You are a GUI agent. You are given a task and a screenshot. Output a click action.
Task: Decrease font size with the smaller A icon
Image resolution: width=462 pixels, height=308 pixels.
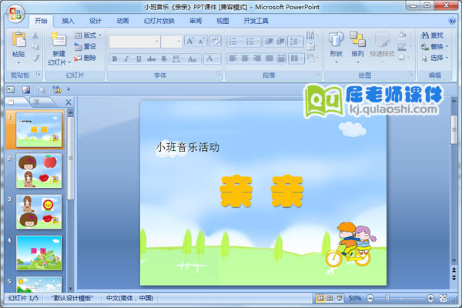(x=201, y=41)
